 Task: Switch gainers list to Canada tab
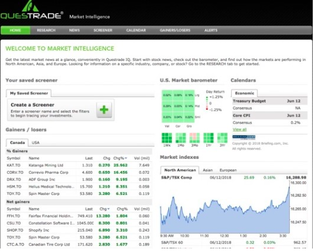[17, 143]
